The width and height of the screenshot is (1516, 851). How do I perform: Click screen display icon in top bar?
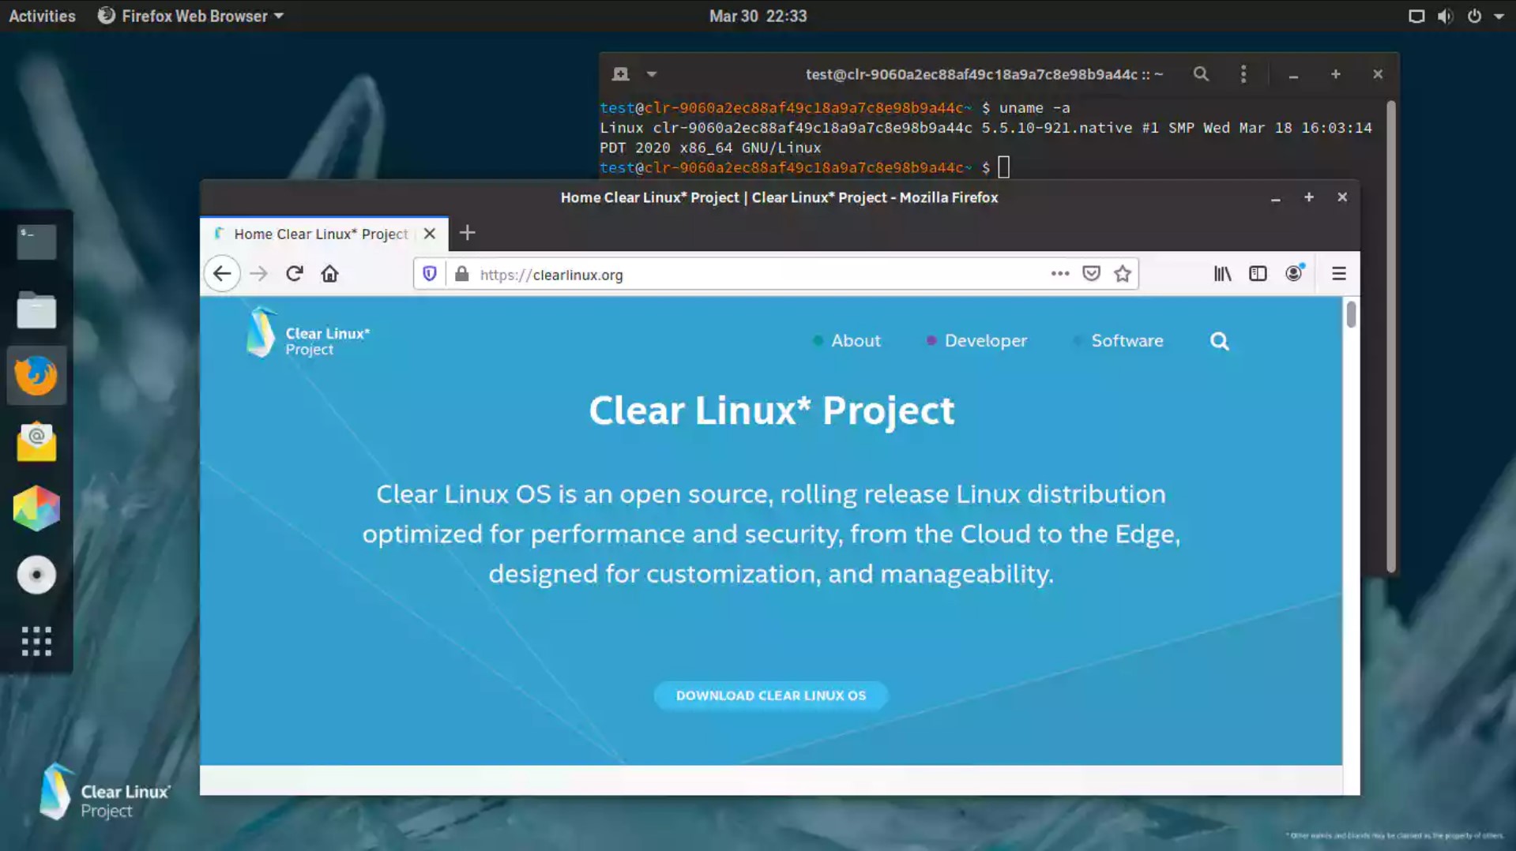pyautogui.click(x=1416, y=16)
